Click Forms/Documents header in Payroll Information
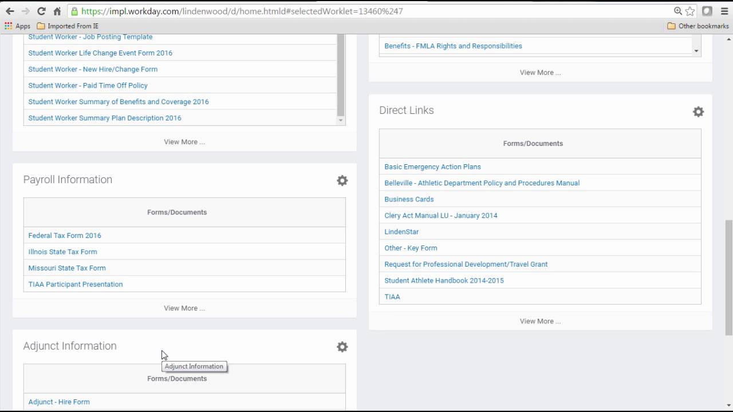 tap(177, 212)
